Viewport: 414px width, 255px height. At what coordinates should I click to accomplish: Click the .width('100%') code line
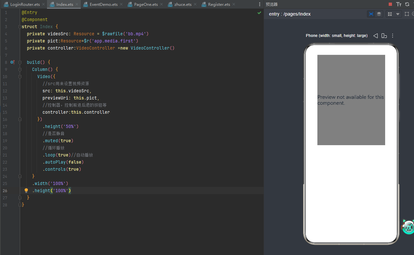coord(50,183)
